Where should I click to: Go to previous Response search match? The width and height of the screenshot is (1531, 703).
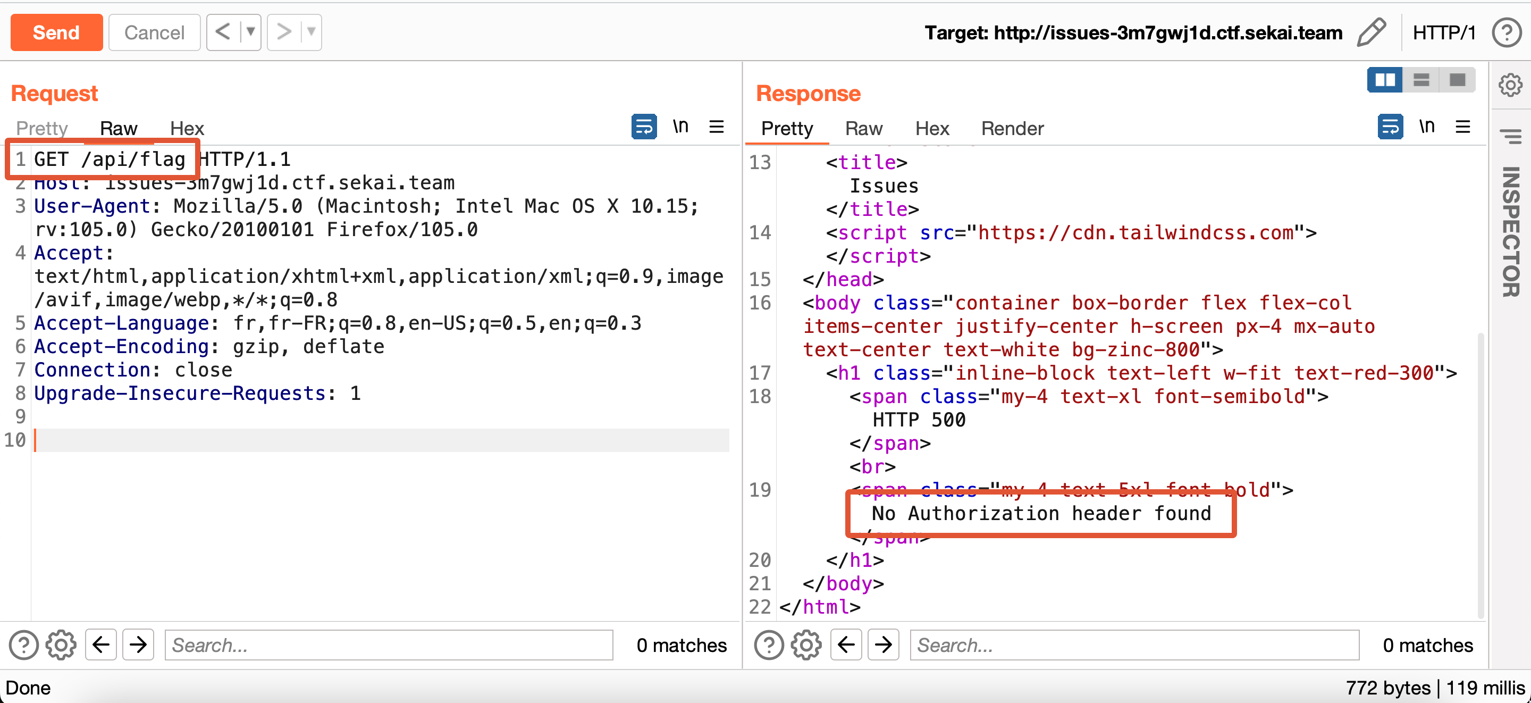pyautogui.click(x=846, y=645)
